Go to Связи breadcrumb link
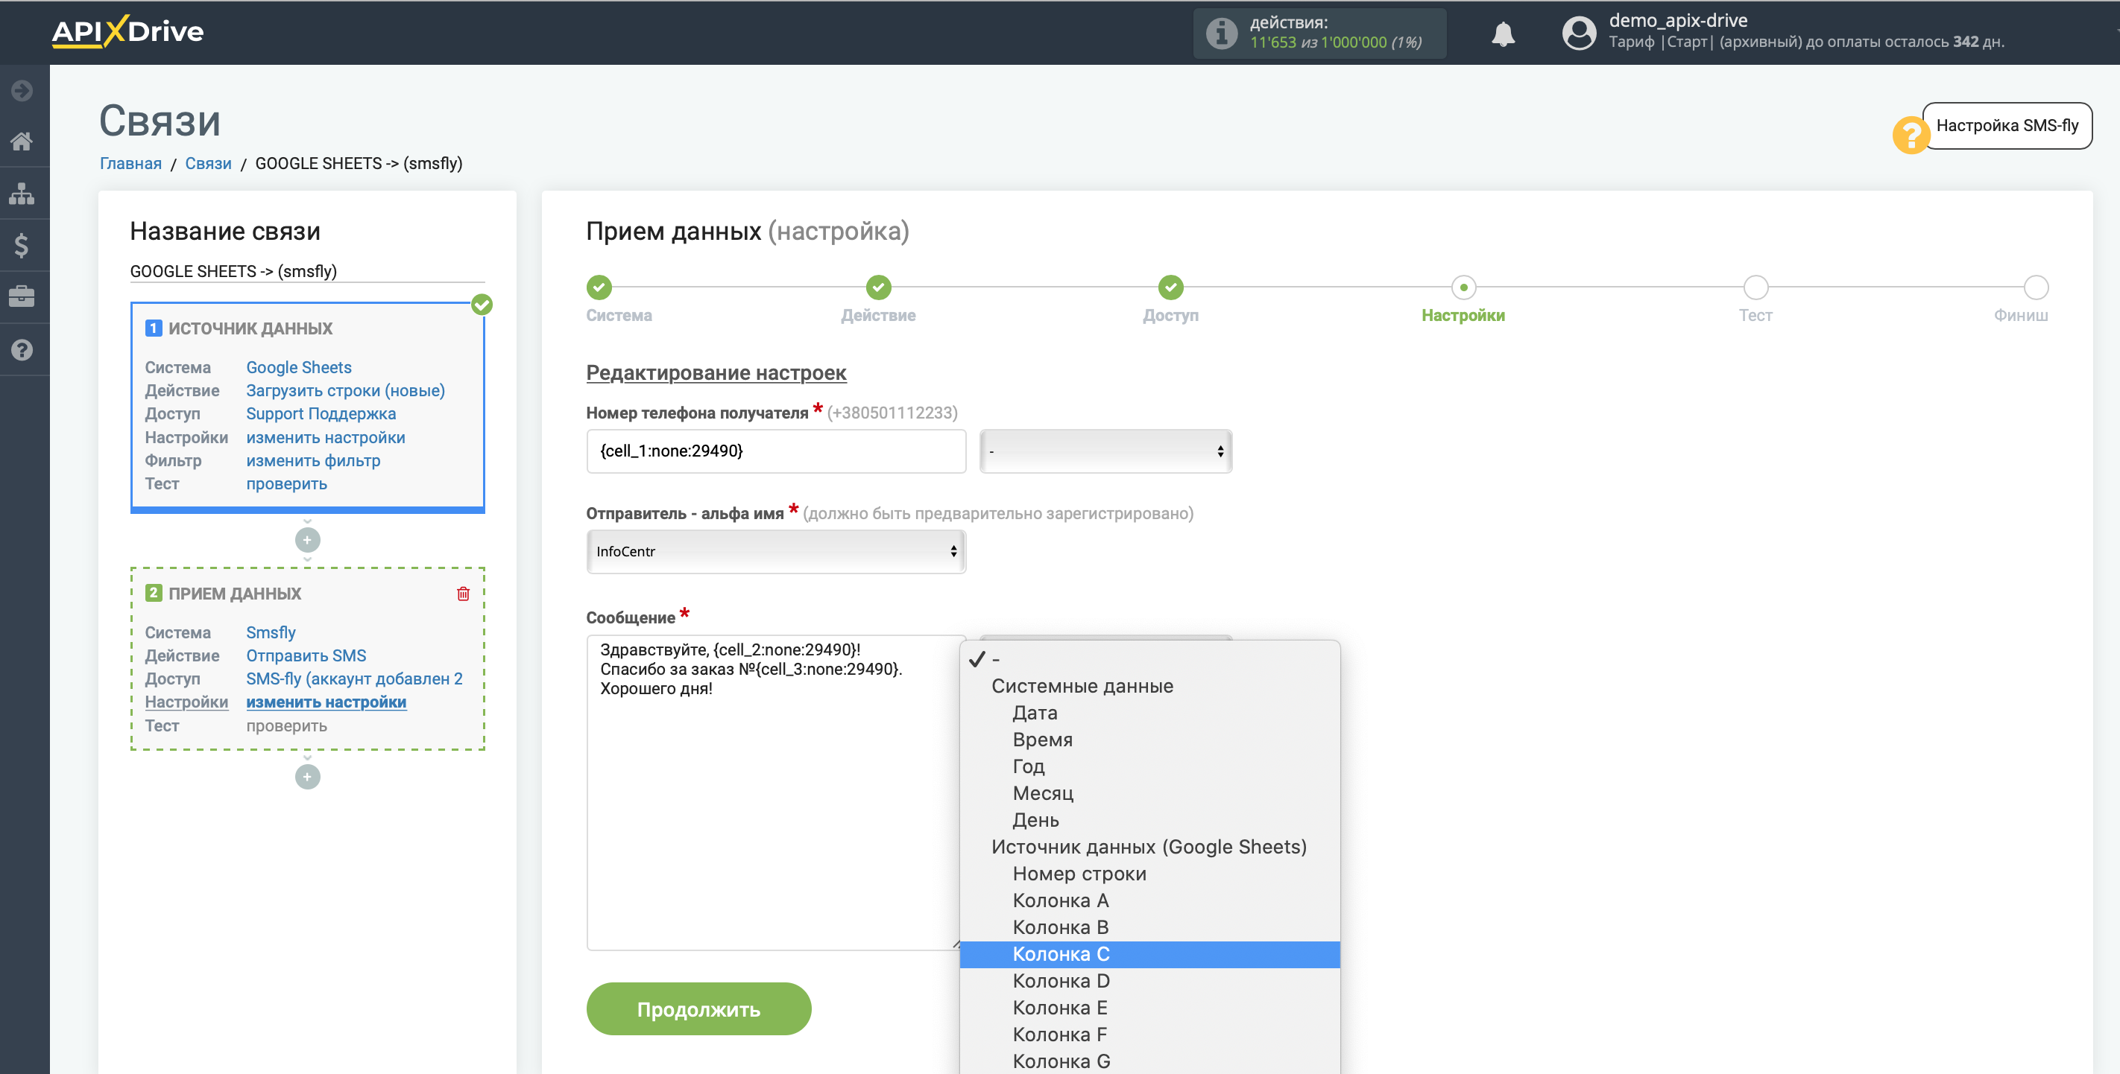The width and height of the screenshot is (2120, 1074). [x=208, y=163]
